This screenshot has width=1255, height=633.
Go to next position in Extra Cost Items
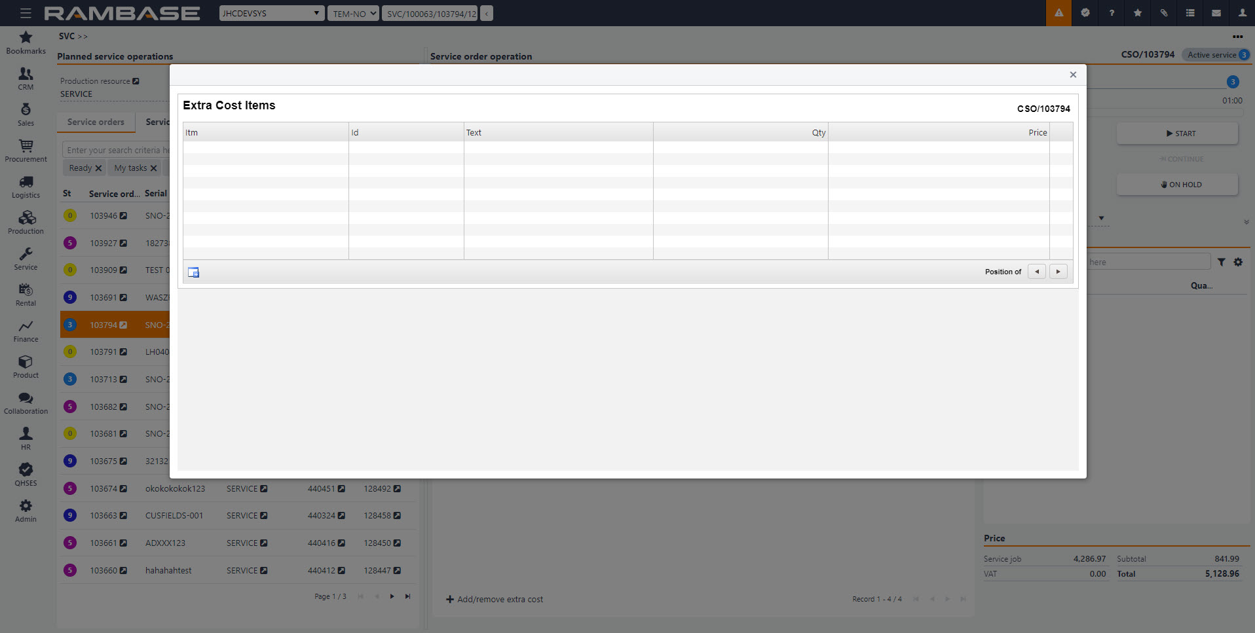[x=1058, y=272]
